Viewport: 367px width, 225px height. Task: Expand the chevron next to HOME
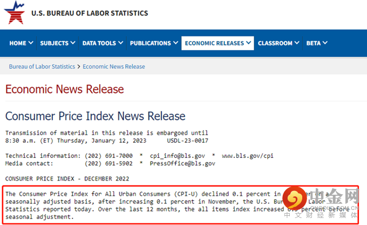click(31, 43)
